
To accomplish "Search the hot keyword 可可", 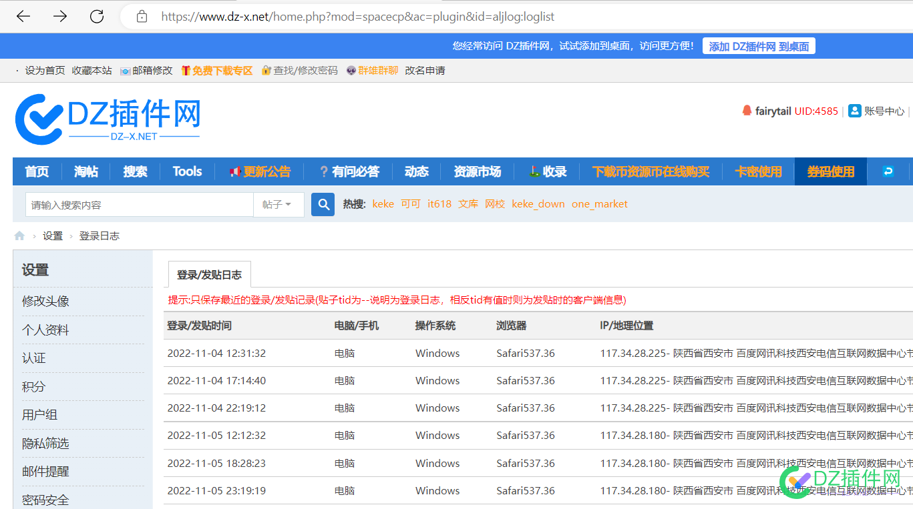I will [x=411, y=204].
